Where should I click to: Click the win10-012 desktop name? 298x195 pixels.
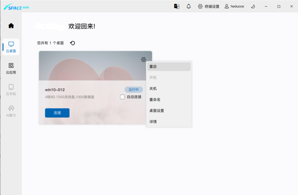[55, 90]
